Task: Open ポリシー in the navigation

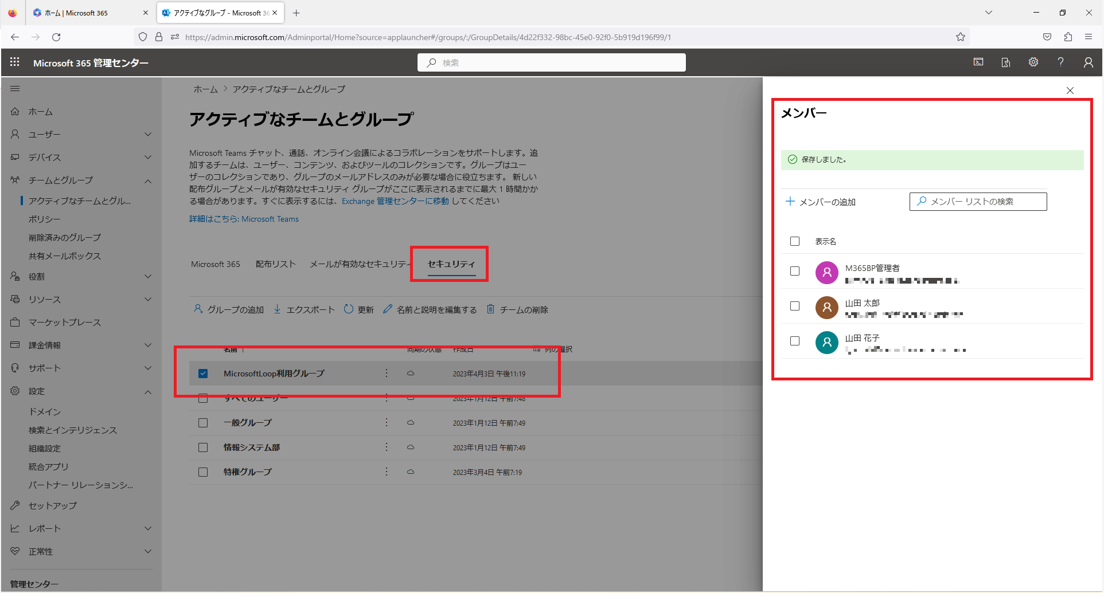Action: [x=45, y=219]
